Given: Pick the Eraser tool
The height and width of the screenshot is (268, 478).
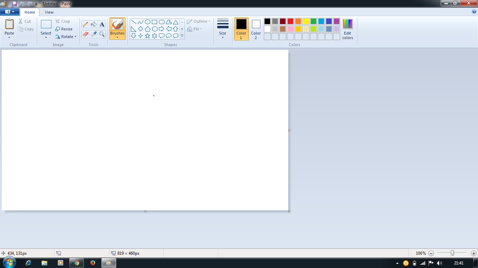Looking at the screenshot, I should [85, 34].
